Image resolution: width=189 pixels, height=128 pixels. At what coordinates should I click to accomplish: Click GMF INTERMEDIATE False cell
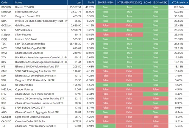coord(129,71)
